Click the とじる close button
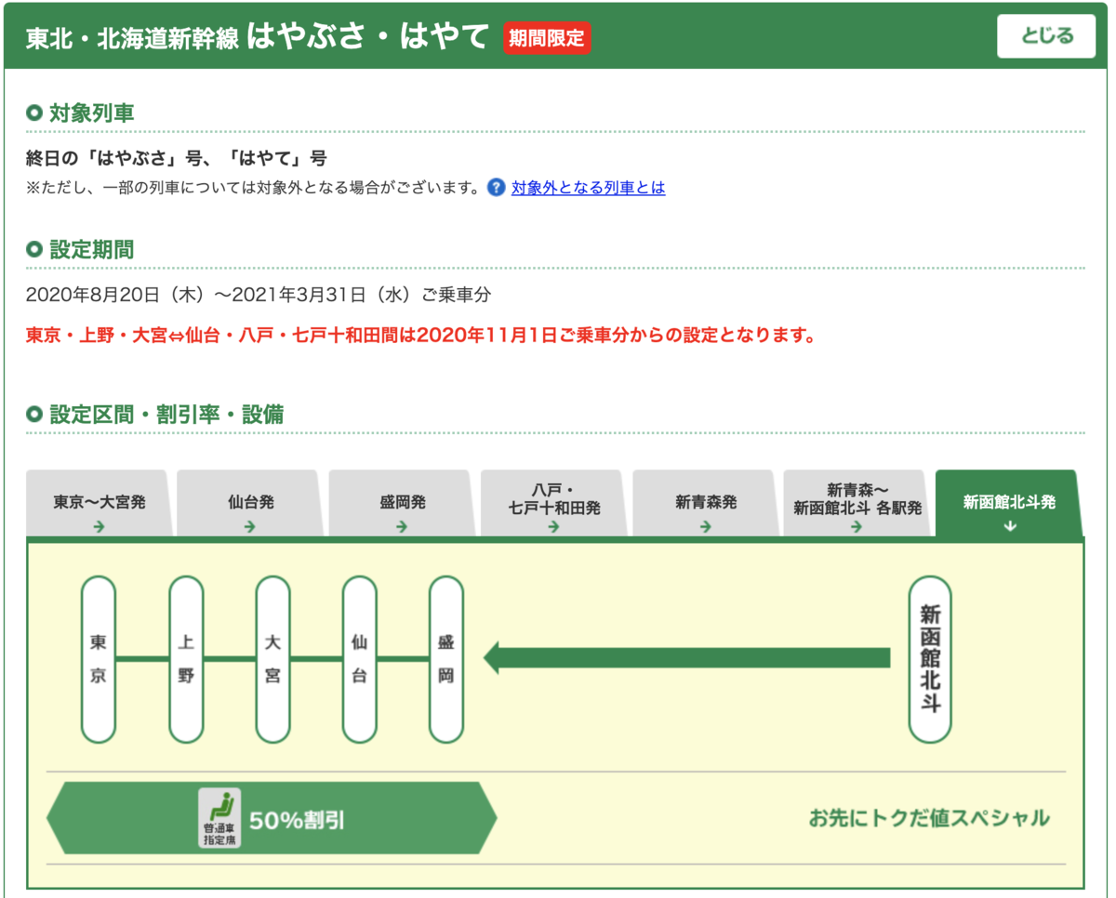The image size is (1116, 898). click(x=1046, y=36)
